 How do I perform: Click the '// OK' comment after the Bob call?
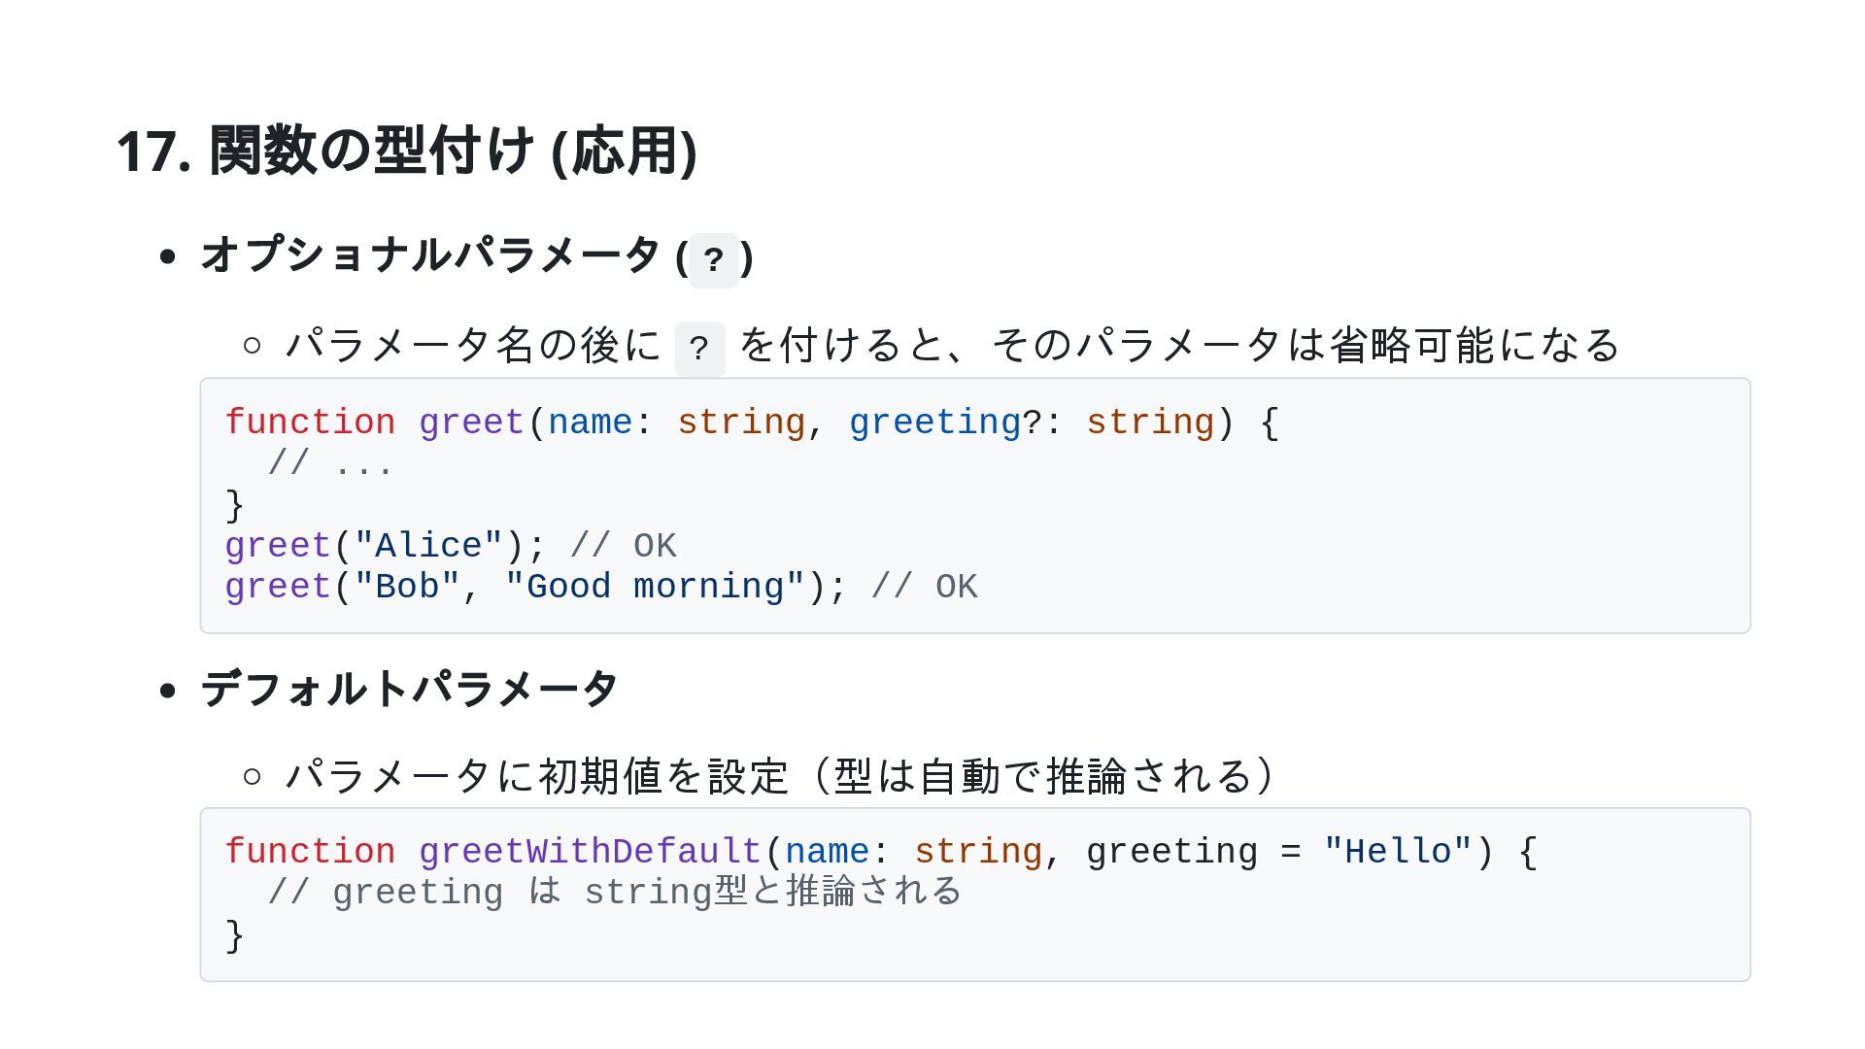click(x=924, y=587)
